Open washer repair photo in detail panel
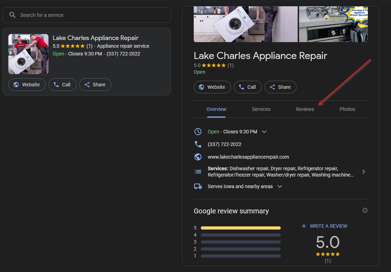Image resolution: width=391 pixels, height=272 pixels. pos(246,24)
